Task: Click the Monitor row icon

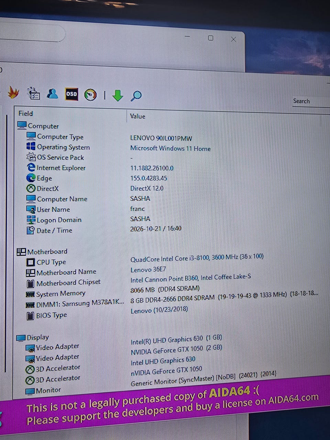Action: click(30, 391)
